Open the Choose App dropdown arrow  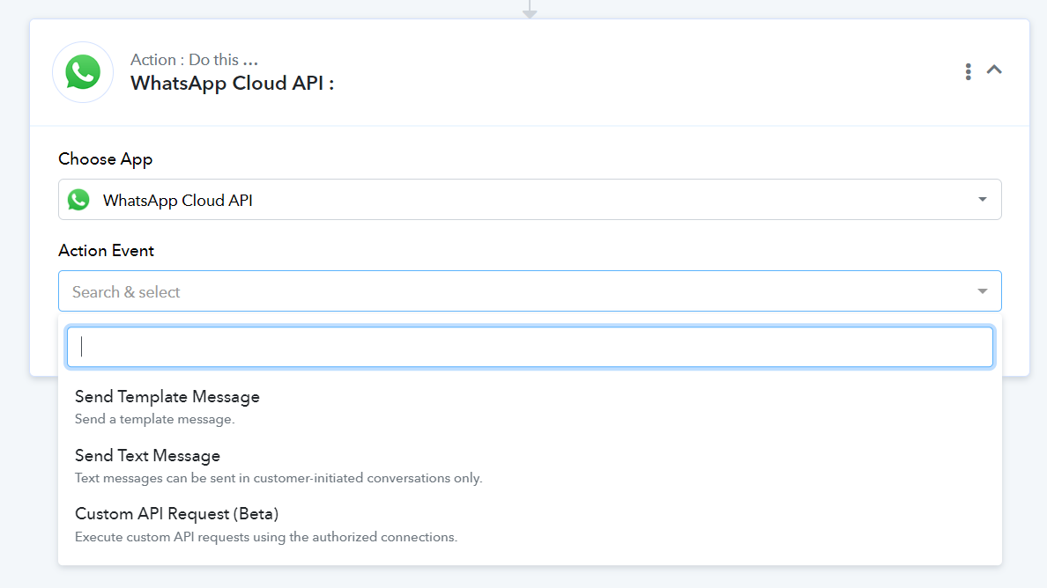click(983, 199)
